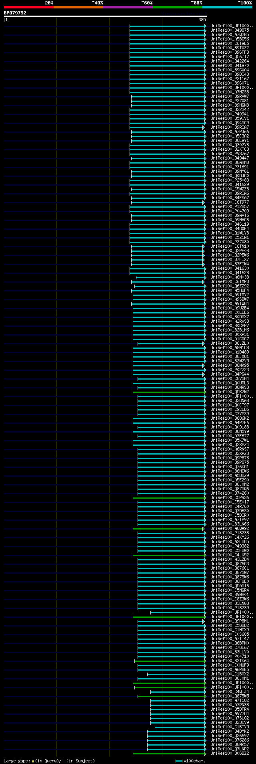Click the cyan alignment bar for UniRef100_O49875
Viewport: 256px width, 764px height.
pyautogui.click(x=168, y=30)
